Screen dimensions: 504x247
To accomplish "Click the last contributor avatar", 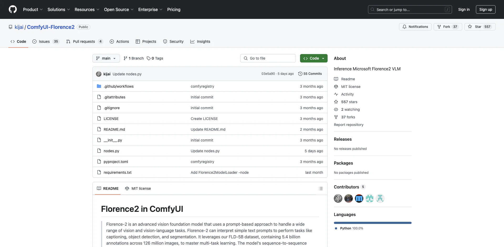I will click(380, 198).
